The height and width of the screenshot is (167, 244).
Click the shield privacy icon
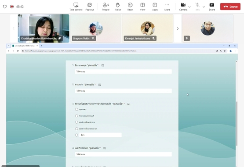5,7
